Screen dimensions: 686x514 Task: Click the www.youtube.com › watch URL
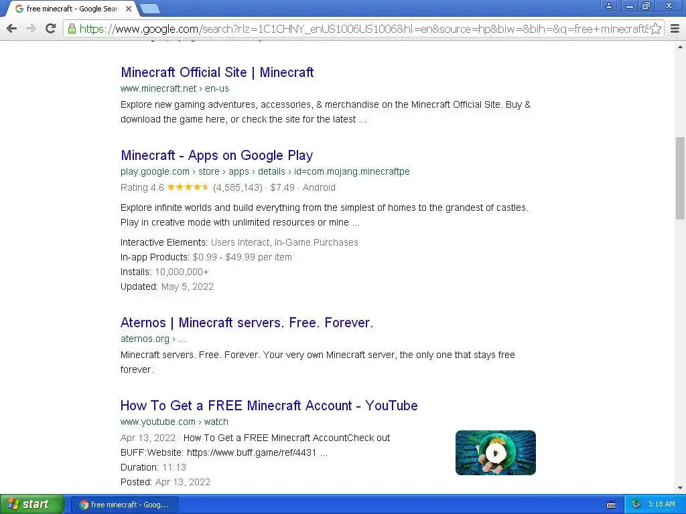pos(174,422)
